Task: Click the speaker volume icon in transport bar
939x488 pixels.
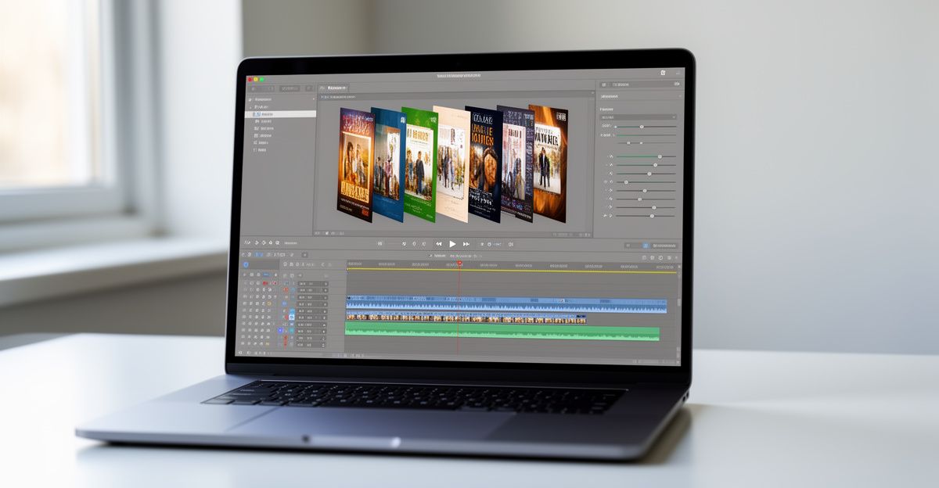Action: tap(510, 244)
